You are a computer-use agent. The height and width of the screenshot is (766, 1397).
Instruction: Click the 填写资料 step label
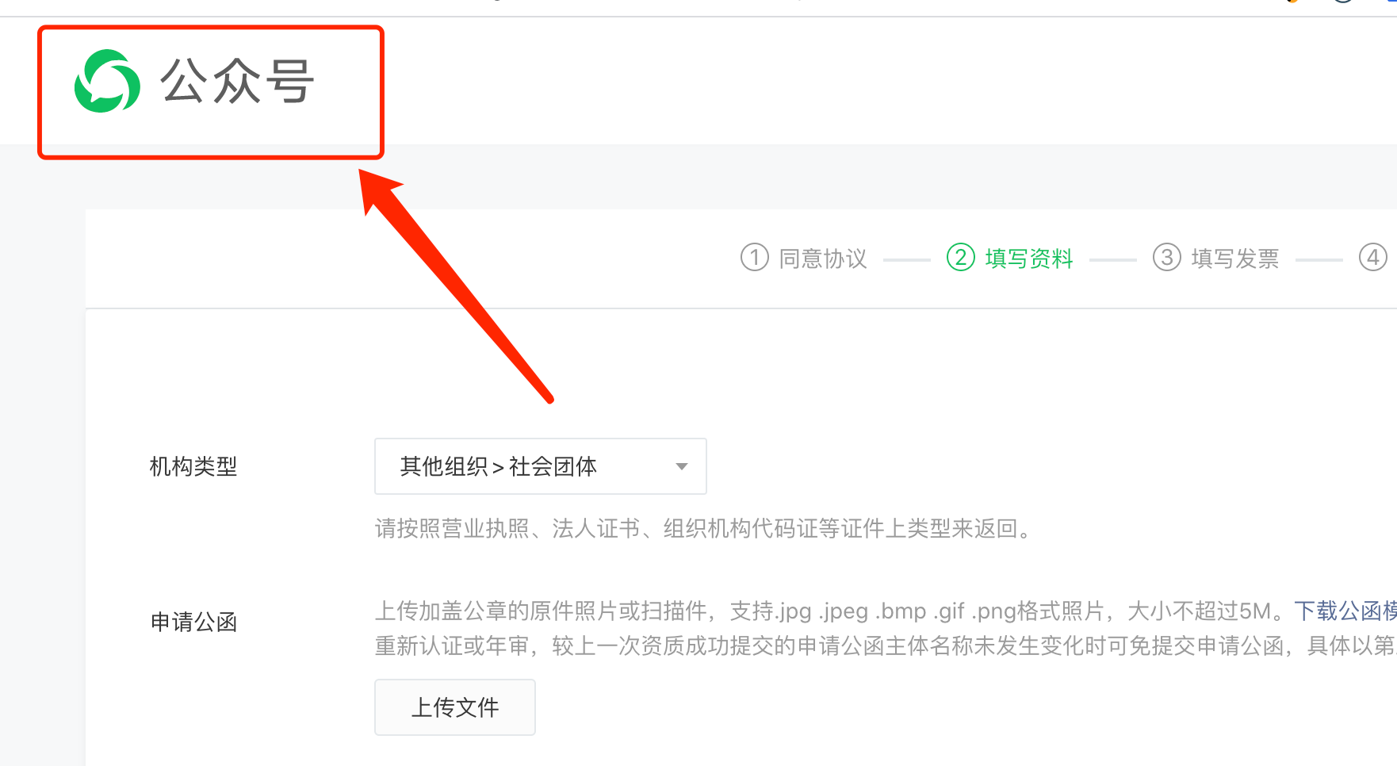coord(1029,259)
